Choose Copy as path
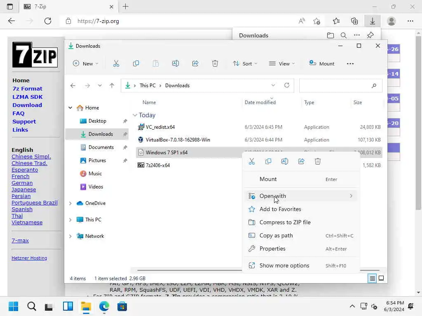This screenshot has width=422, height=316. click(301, 235)
